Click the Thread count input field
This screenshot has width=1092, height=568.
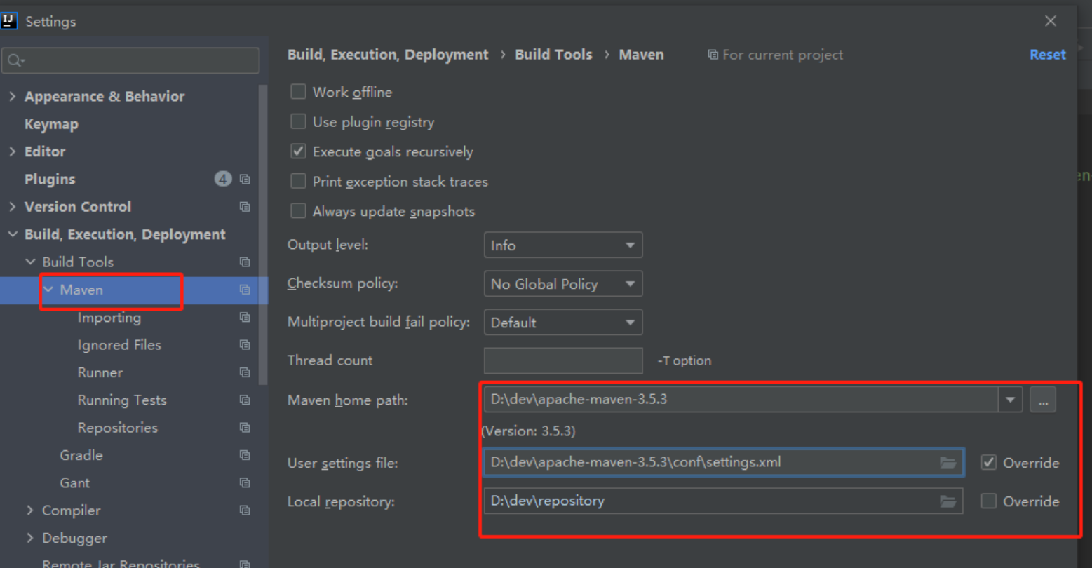point(562,360)
